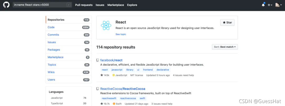The image size is (285, 106).
Task: Open the Sort: Best match dropdown
Action: pos(225,47)
